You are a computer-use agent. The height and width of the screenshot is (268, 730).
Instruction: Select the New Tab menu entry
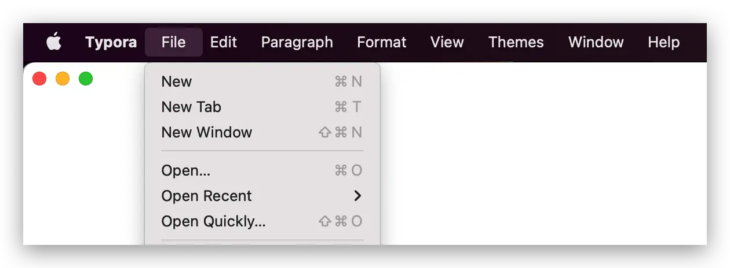click(191, 107)
